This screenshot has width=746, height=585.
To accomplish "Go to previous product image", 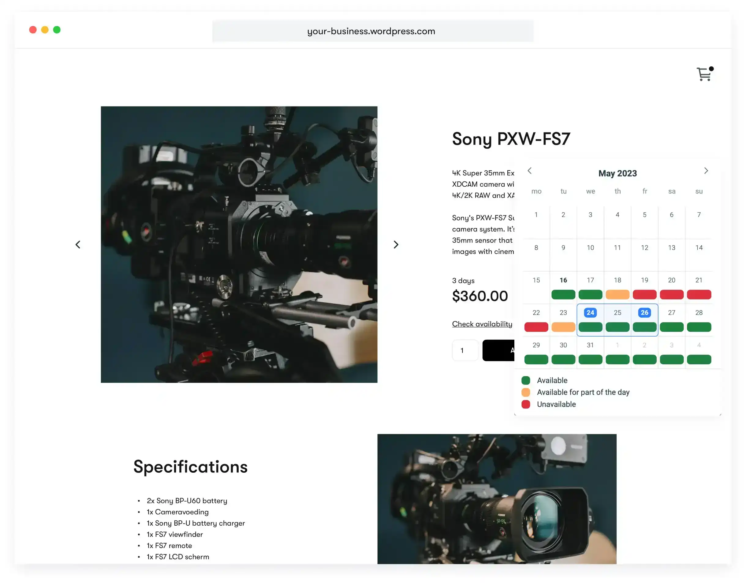I will pos(78,244).
